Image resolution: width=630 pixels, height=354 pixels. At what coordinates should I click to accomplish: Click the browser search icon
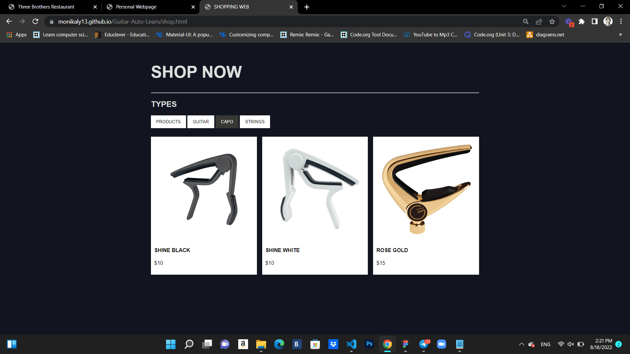coord(525,22)
